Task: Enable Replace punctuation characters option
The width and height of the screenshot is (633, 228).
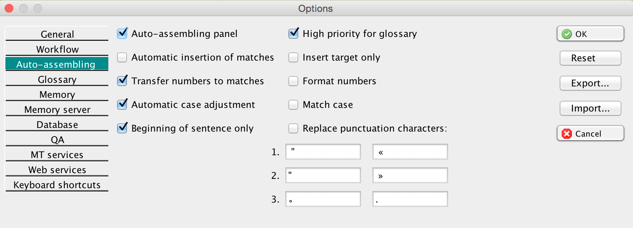Action: click(x=294, y=128)
